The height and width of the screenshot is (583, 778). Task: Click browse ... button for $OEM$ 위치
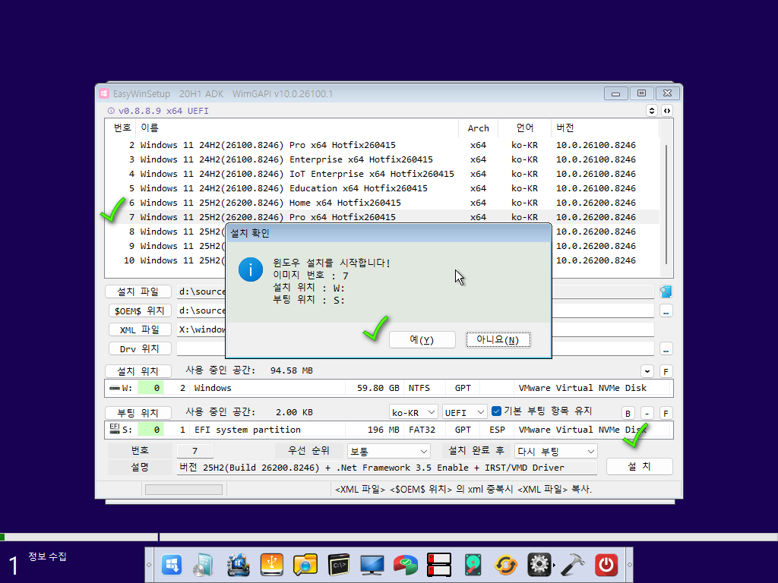click(x=666, y=310)
